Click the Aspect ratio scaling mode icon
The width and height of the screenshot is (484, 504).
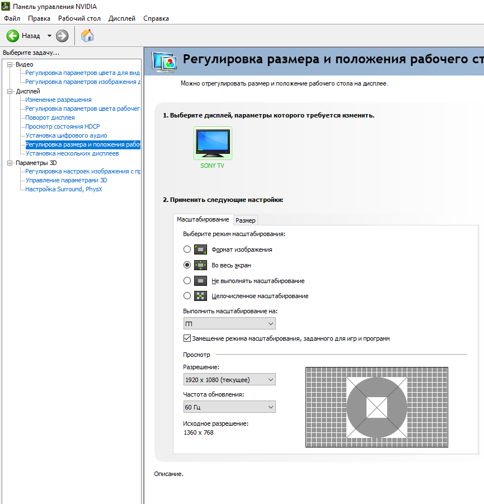point(200,249)
